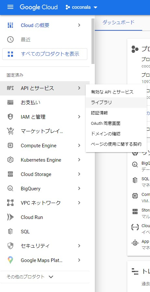Open the hamburger navigation menu

(x=10, y=7)
